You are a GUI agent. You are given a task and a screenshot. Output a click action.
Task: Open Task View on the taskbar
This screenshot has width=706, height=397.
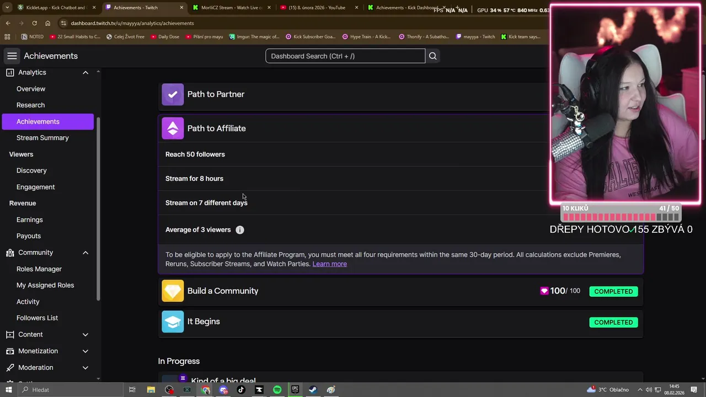pyautogui.click(x=132, y=390)
